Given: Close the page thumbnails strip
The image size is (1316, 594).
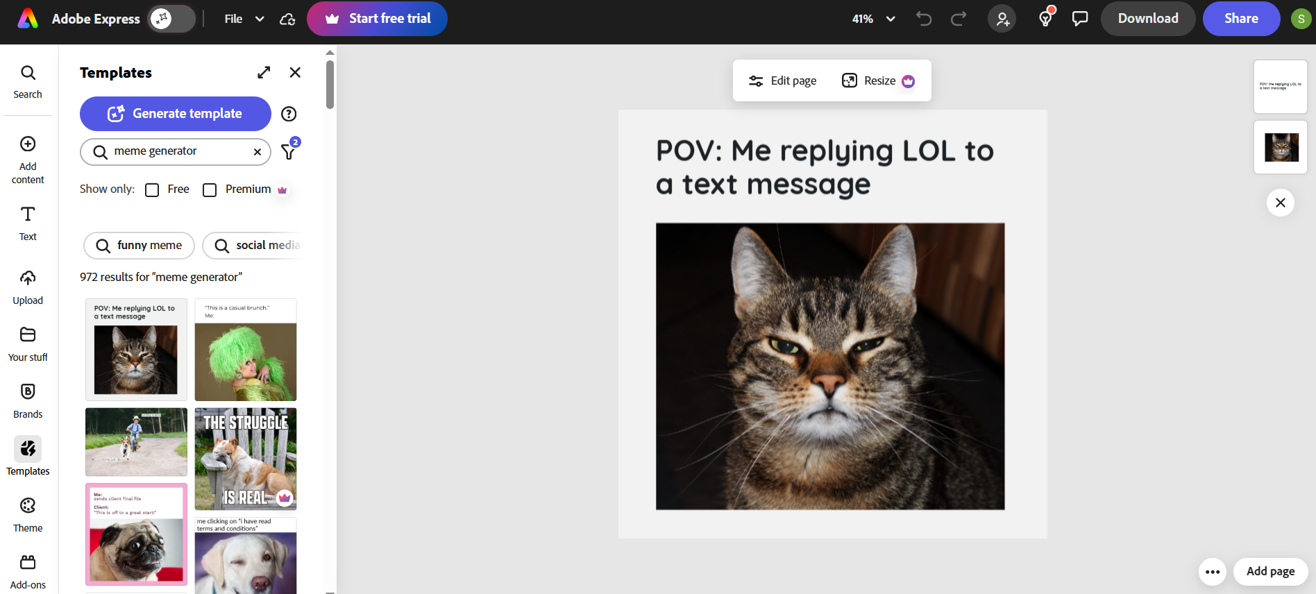Looking at the screenshot, I should coord(1281,203).
